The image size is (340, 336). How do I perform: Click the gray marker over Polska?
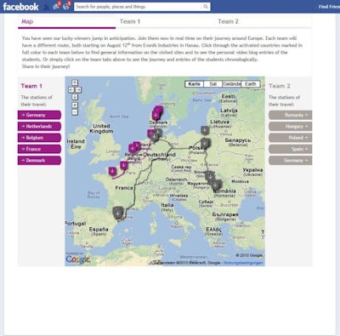click(x=205, y=143)
